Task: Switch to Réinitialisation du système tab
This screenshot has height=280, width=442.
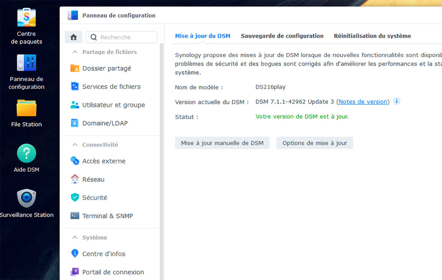Action: 372,36
